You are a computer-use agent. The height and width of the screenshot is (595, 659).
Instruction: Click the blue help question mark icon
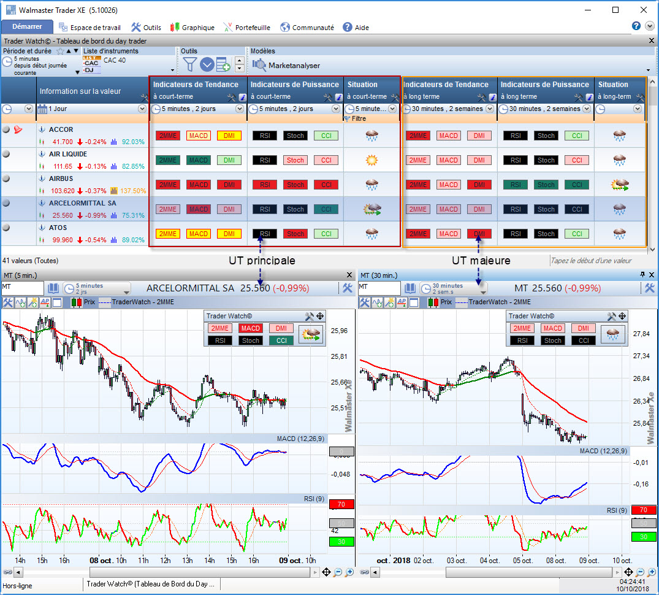[636, 26]
